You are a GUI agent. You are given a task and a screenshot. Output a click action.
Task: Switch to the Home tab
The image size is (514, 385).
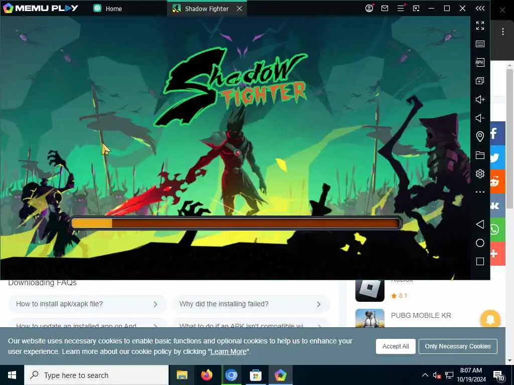click(x=107, y=9)
